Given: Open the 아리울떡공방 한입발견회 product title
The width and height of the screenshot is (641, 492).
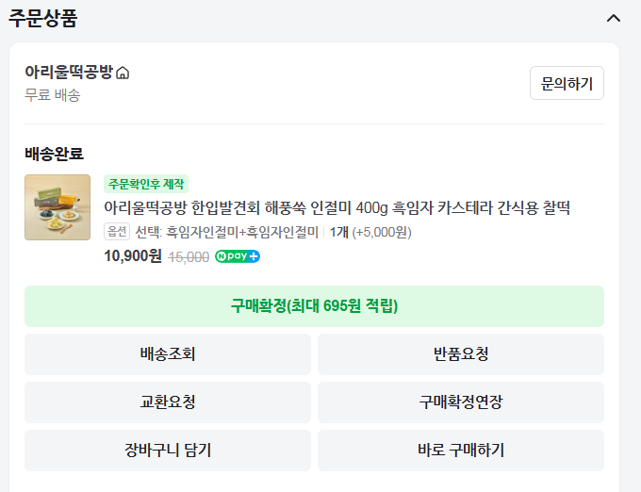Looking at the screenshot, I should [x=337, y=207].
